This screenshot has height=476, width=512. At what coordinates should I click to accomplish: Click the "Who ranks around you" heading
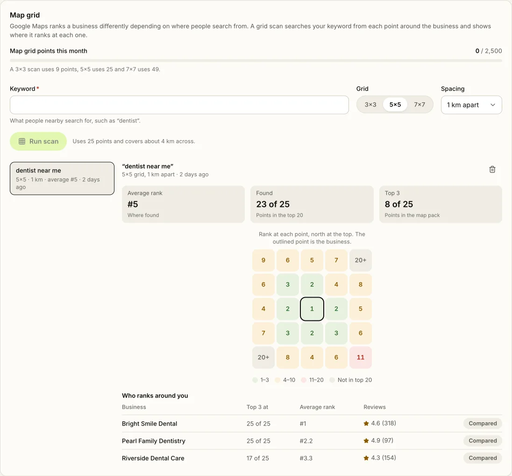coord(155,396)
